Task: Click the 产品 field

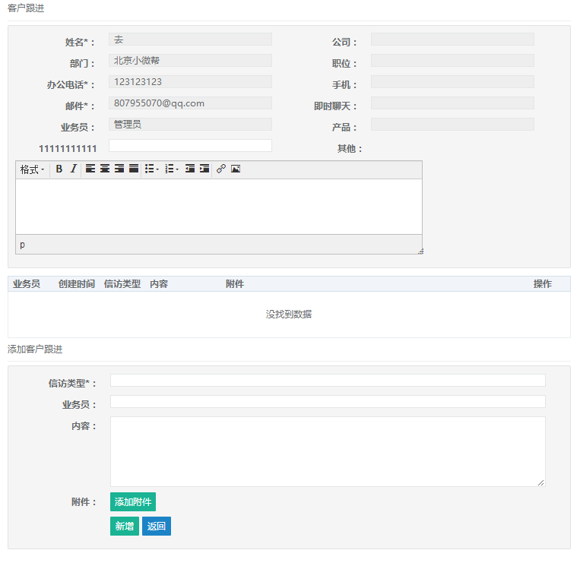Action: click(x=452, y=125)
